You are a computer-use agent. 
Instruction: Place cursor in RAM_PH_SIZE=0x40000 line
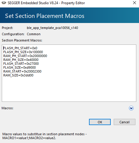point(21,60)
